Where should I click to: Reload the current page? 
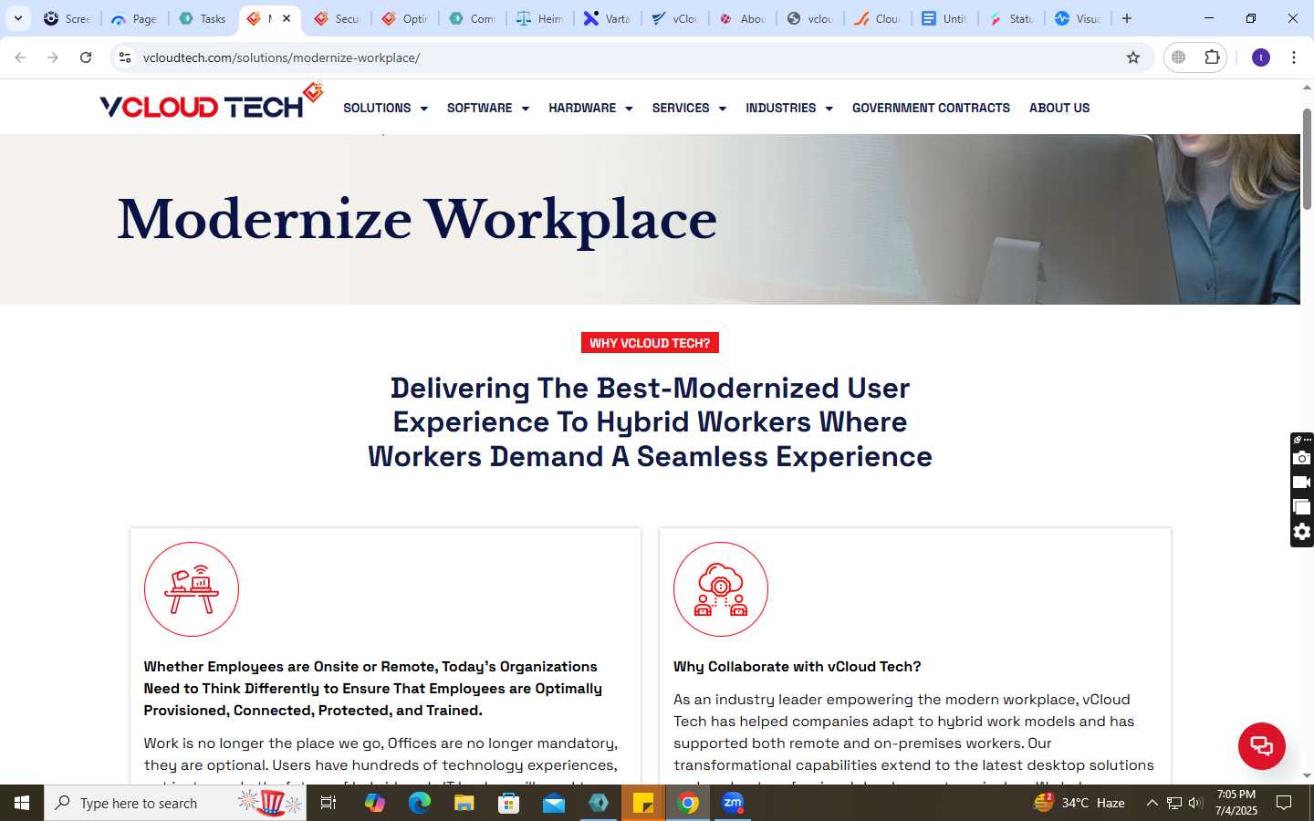click(x=86, y=57)
